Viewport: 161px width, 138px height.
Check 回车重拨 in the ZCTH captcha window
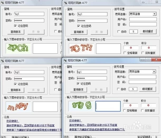click(x=143, y=53)
